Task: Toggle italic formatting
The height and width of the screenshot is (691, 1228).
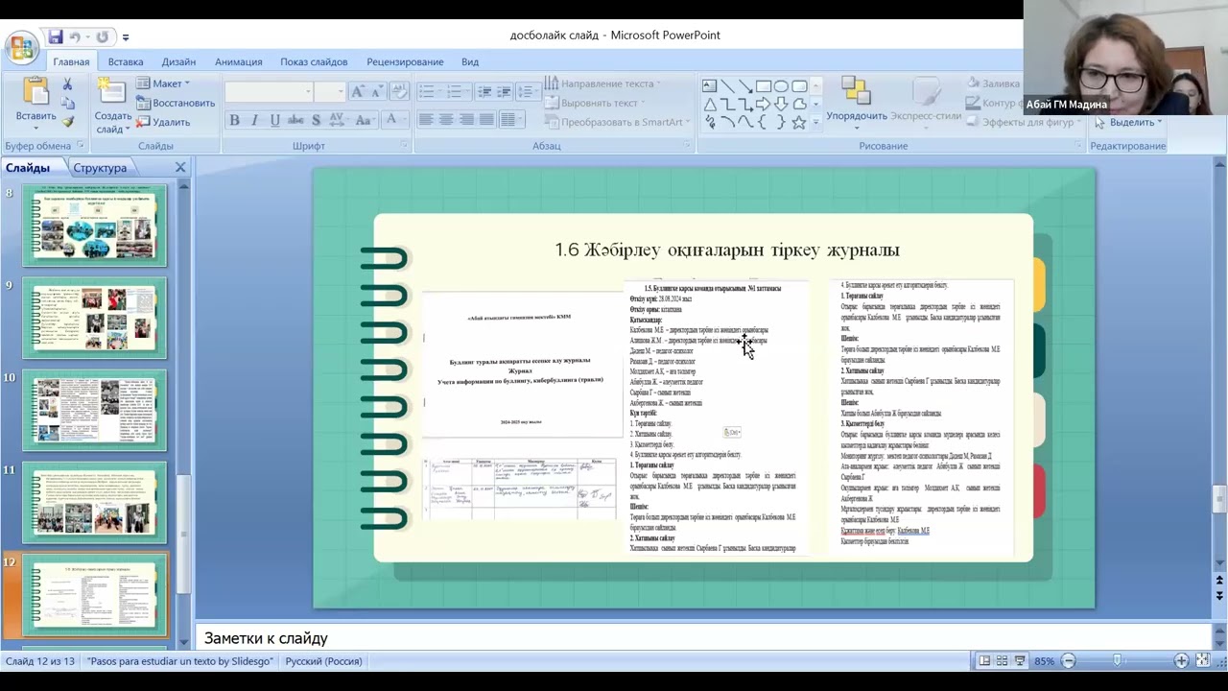Action: (x=254, y=120)
